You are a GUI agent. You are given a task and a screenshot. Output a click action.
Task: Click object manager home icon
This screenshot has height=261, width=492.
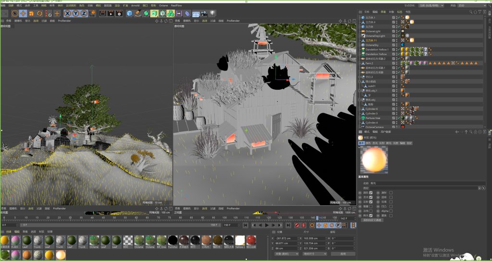(x=475, y=12)
